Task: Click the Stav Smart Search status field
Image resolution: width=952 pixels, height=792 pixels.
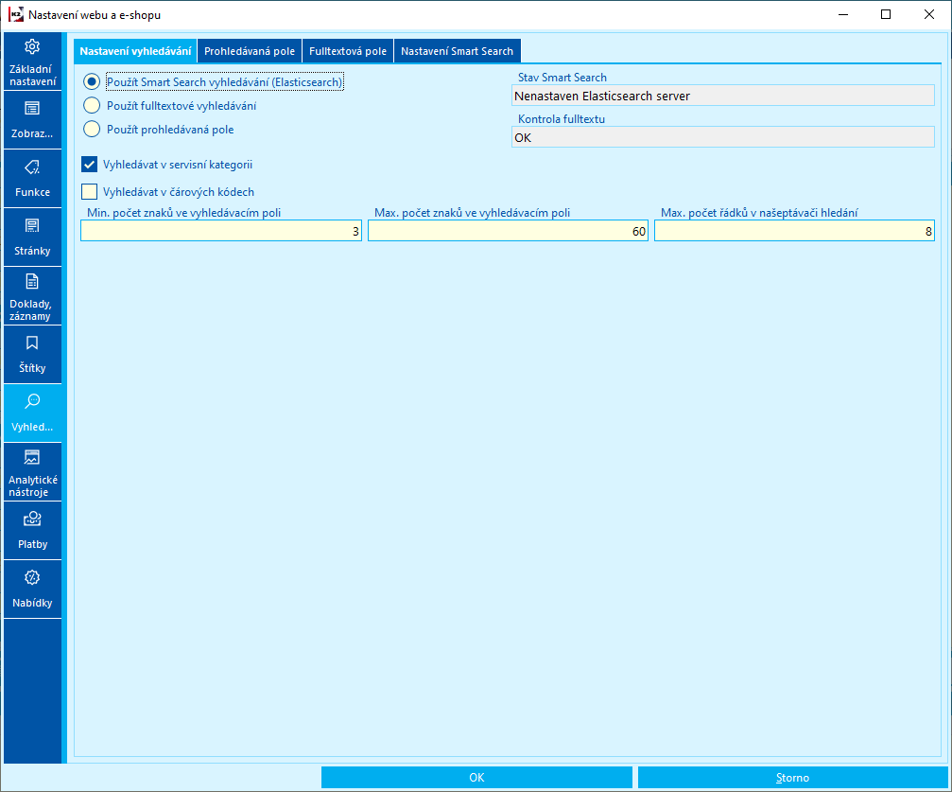Action: click(723, 96)
